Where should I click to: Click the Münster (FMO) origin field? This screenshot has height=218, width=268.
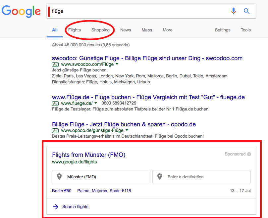101,177
